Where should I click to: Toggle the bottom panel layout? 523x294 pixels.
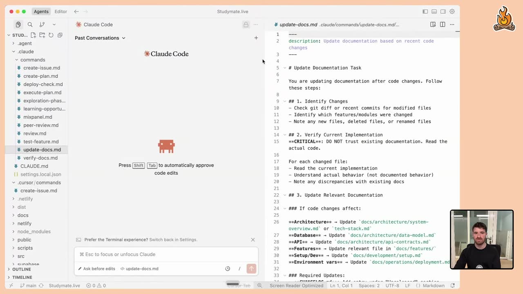point(434,11)
